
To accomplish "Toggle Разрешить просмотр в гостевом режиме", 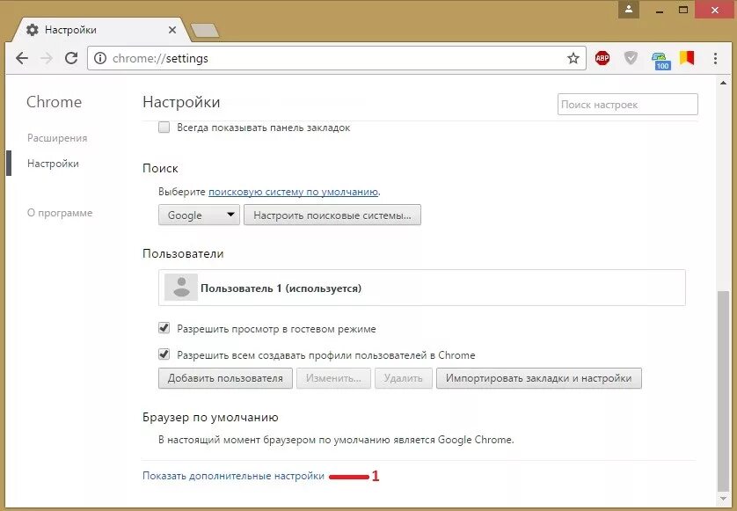I will 164,328.
